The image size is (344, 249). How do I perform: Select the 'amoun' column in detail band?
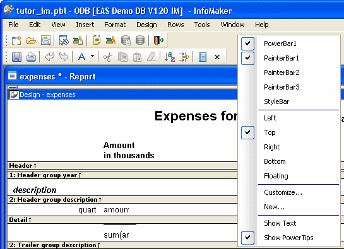point(116,210)
